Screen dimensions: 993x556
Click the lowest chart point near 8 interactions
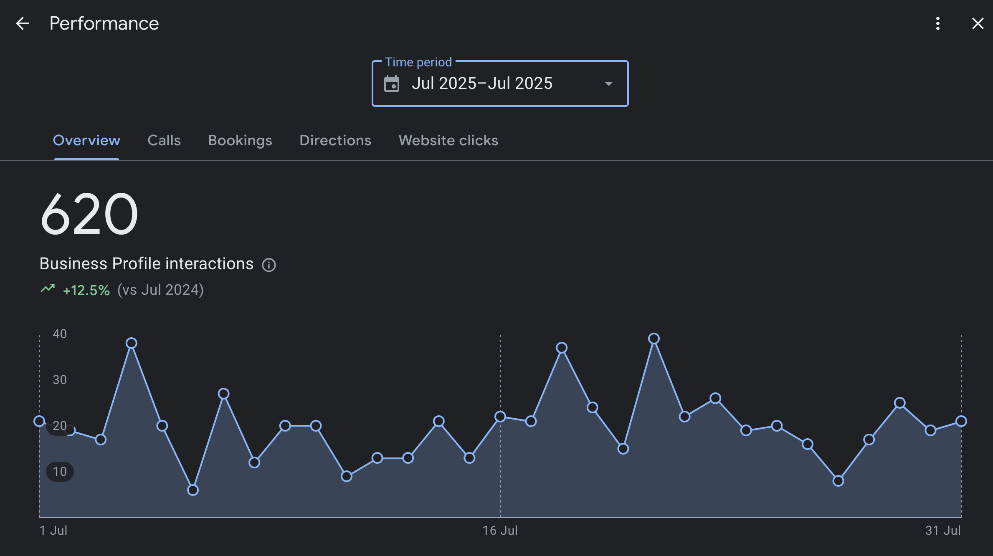tap(193, 489)
